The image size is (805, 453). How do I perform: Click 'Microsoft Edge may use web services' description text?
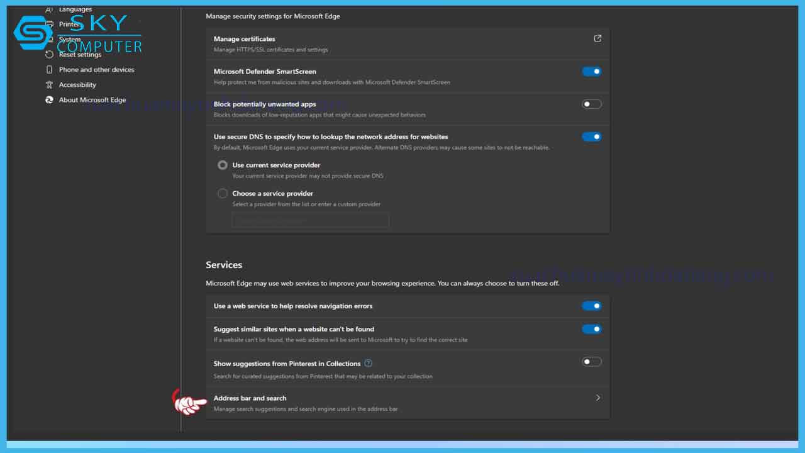(x=382, y=284)
